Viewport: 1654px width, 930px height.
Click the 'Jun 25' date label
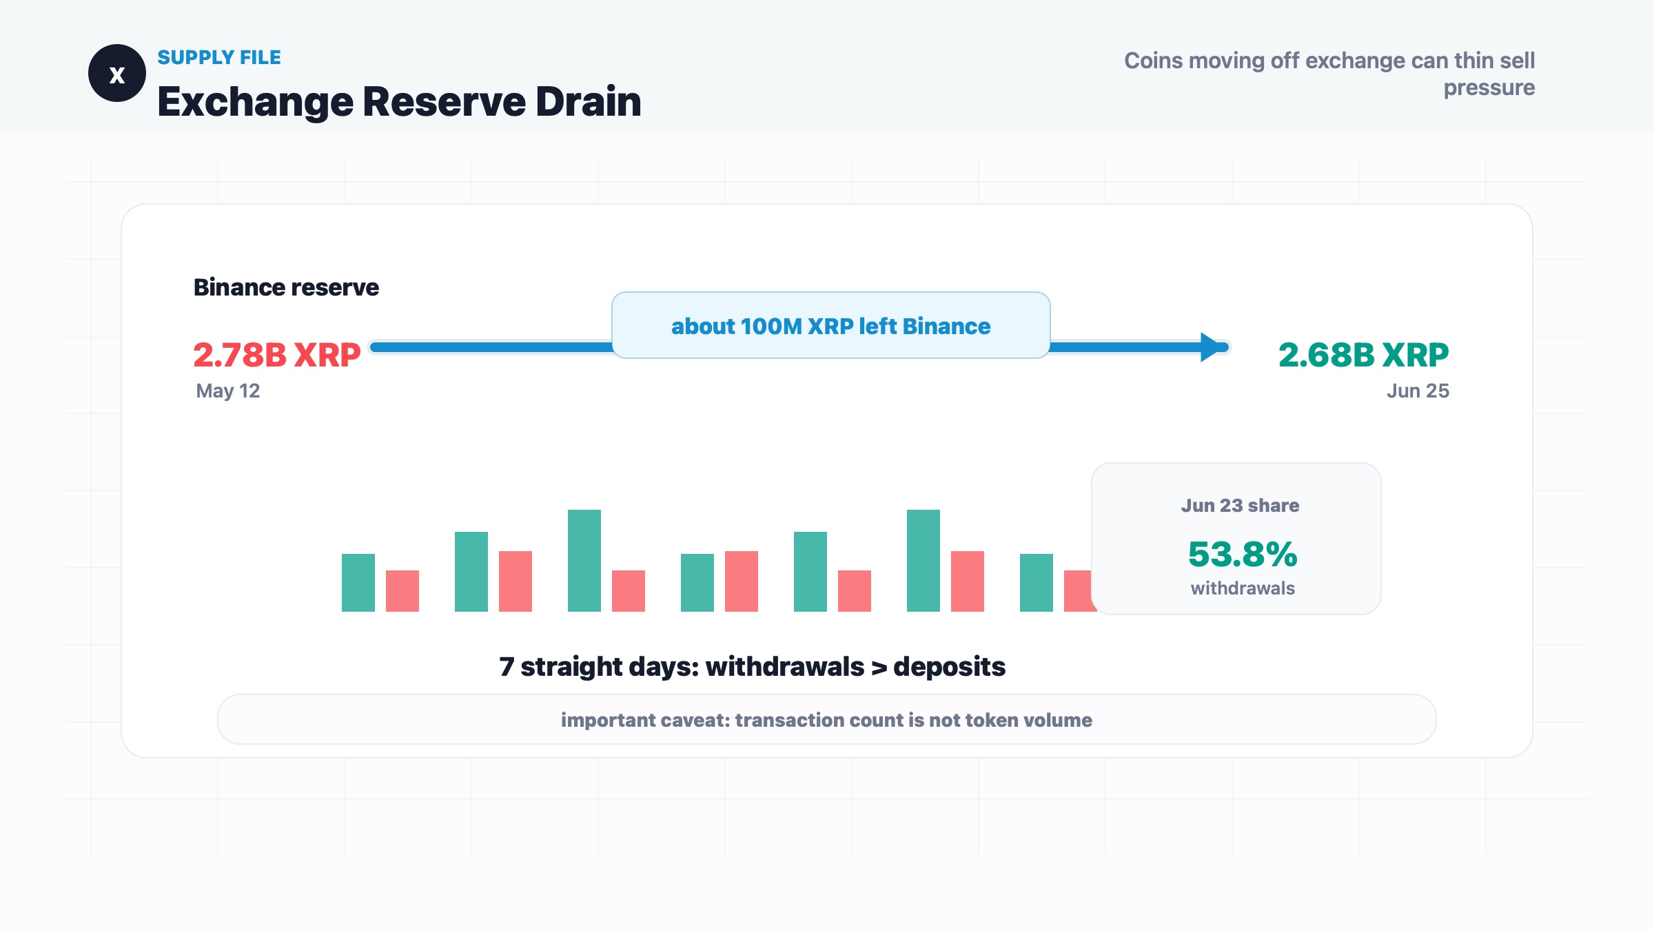1418,391
